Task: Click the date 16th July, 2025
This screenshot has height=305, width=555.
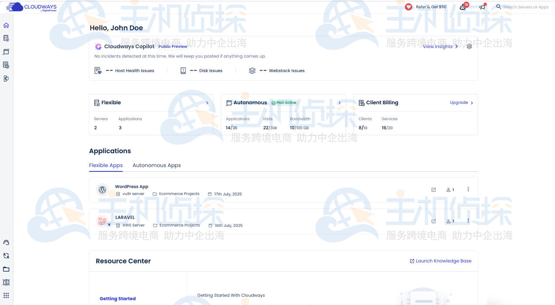Action: (228, 226)
